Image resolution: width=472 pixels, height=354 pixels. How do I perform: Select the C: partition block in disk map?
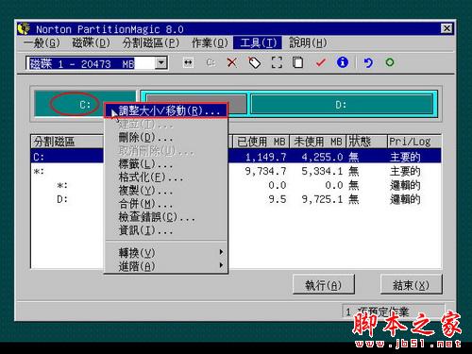tap(85, 104)
